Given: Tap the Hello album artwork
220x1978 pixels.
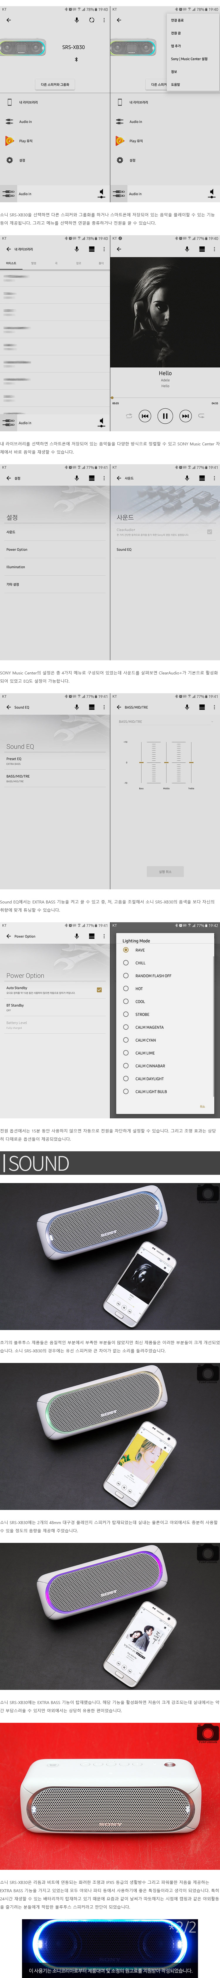Looking at the screenshot, I should (165, 311).
